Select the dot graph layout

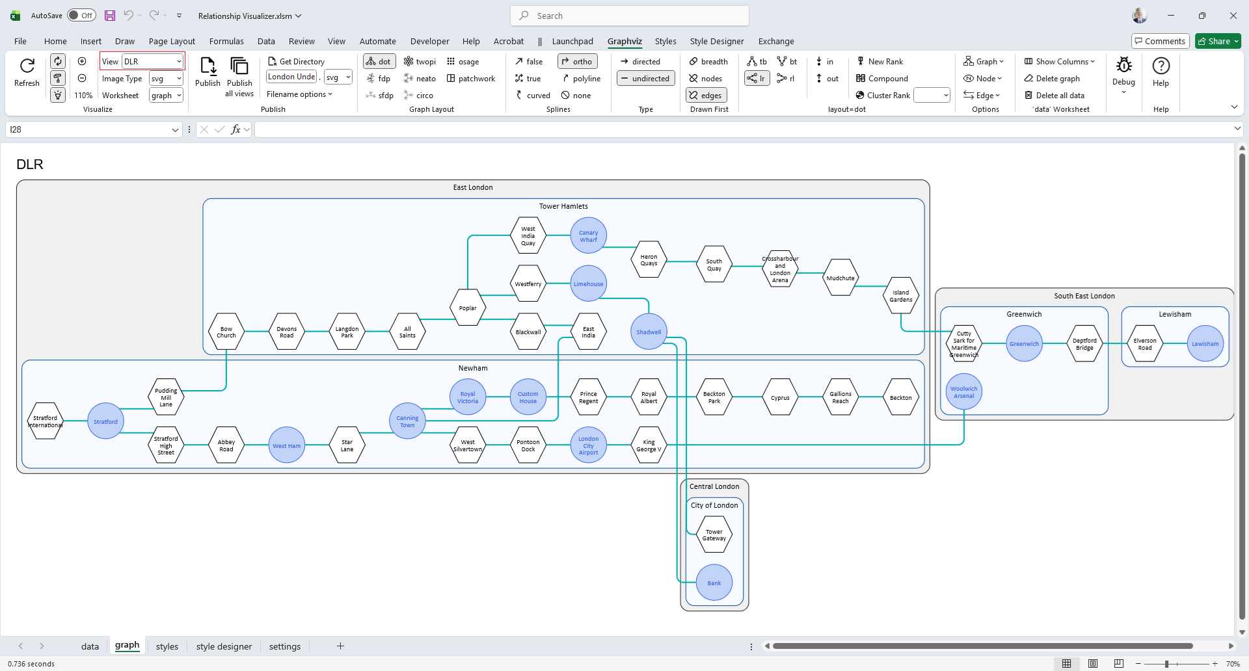(379, 62)
